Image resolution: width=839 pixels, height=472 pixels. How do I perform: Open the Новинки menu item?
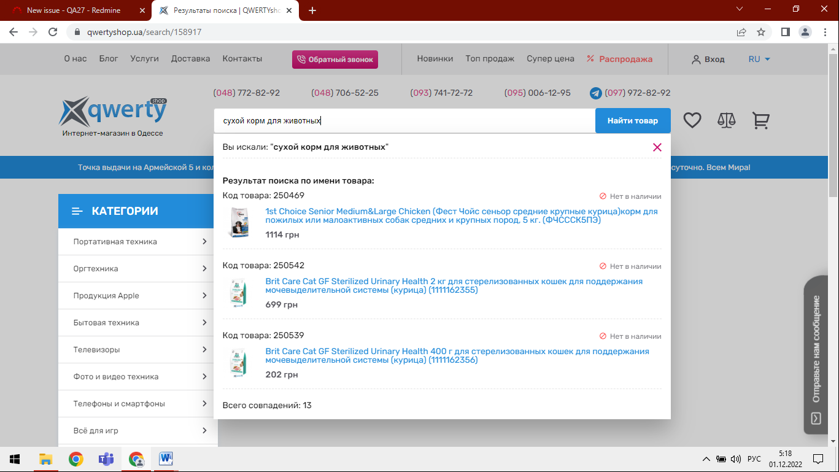[435, 59]
